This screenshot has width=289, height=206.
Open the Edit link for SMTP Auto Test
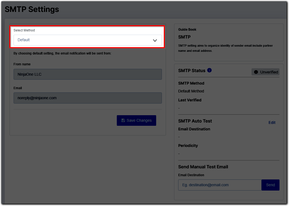pos(272,123)
